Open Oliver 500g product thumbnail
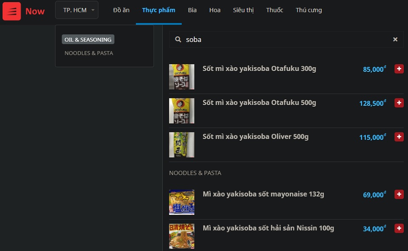 (181, 145)
